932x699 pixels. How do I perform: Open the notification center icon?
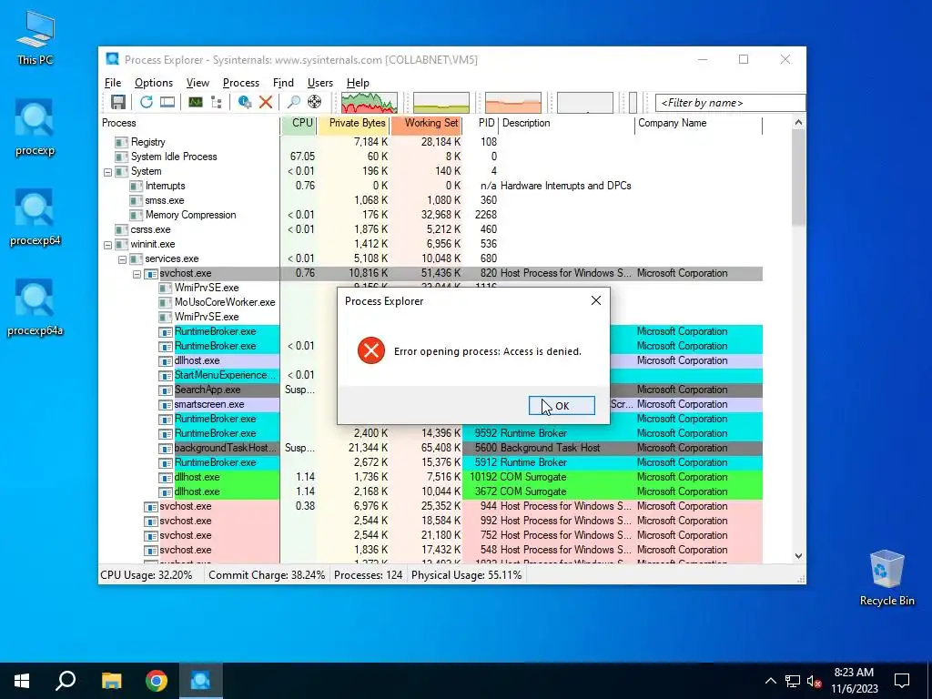tap(902, 681)
